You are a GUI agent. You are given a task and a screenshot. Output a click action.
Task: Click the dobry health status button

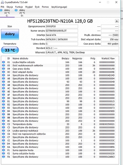click(x=10, y=34)
